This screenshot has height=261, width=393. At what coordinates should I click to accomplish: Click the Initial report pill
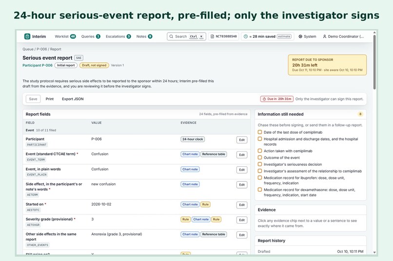(66, 65)
